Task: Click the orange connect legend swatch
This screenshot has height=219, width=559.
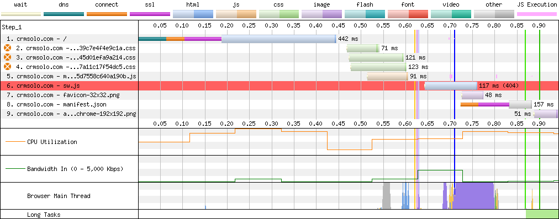Action: coord(107,14)
